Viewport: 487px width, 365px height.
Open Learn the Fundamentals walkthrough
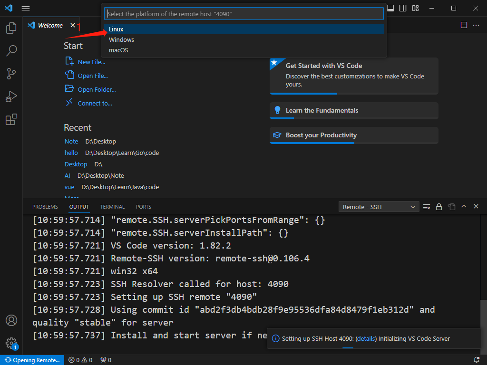354,110
